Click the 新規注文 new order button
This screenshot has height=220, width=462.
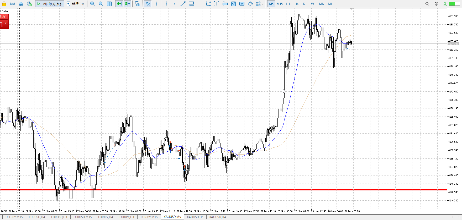(x=76, y=4)
